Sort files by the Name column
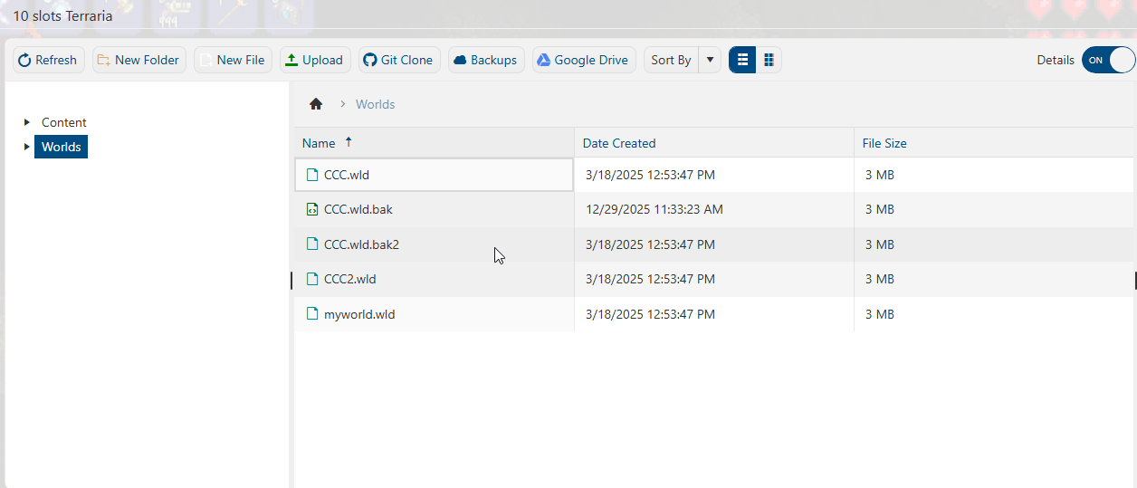 [319, 143]
